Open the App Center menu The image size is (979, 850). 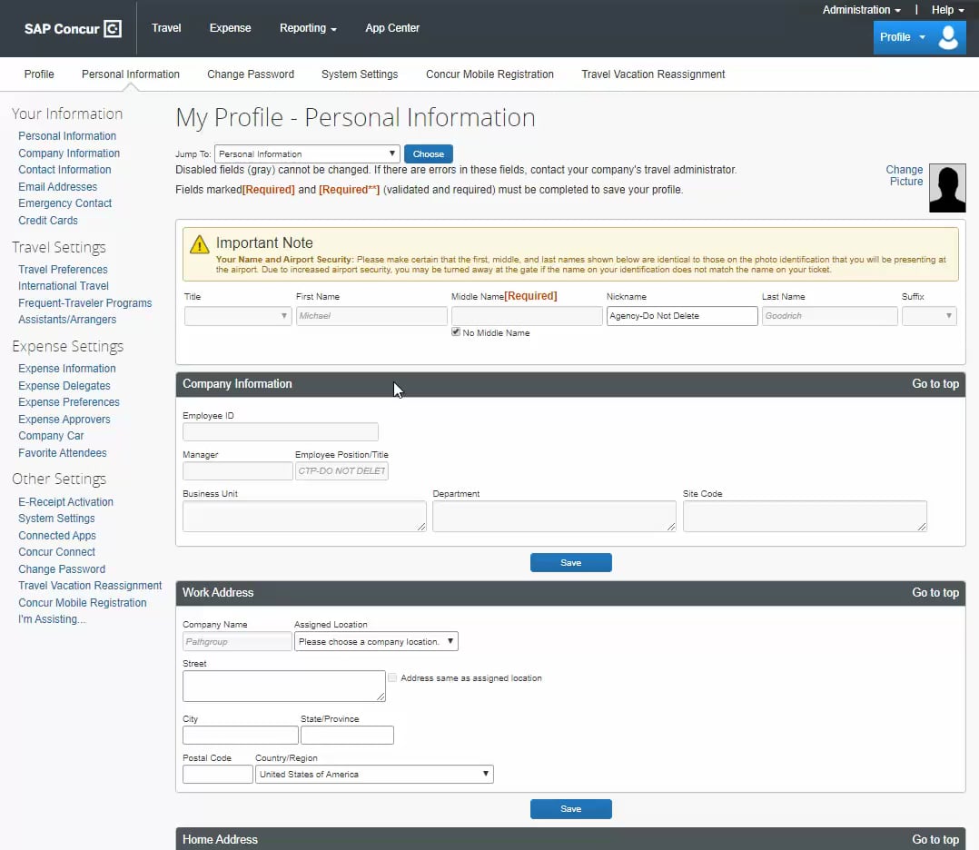tap(392, 28)
